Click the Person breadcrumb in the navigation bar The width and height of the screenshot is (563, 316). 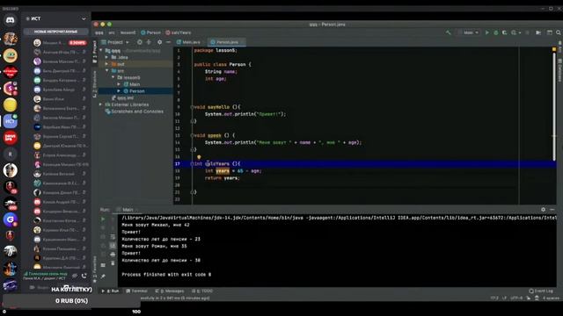coord(150,32)
